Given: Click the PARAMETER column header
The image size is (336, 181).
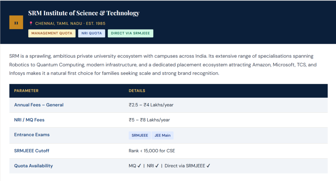Looking at the screenshot, I should [x=26, y=90].
